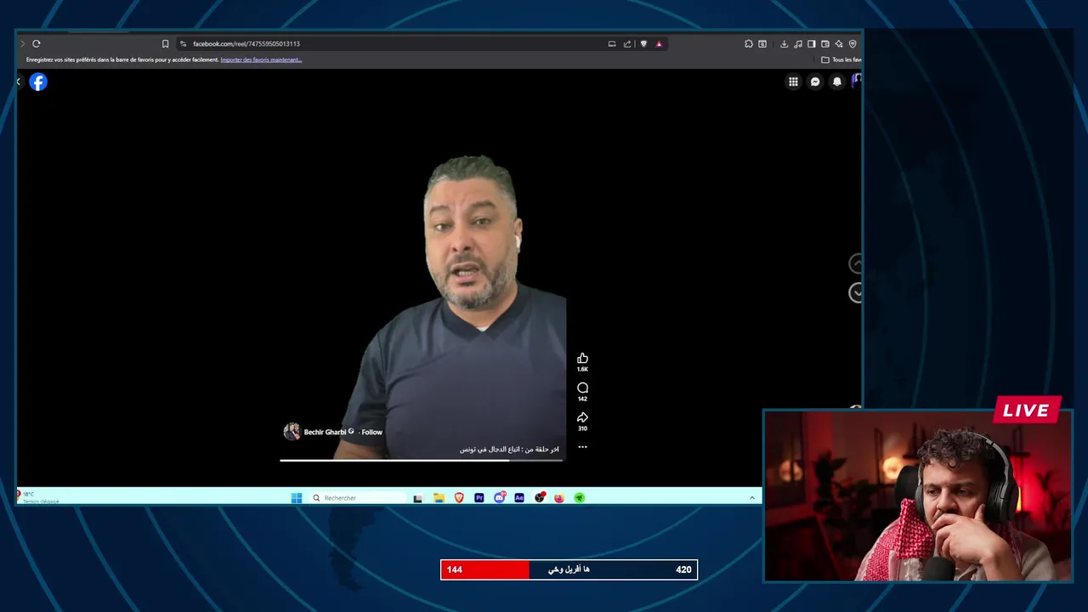Open Premiere Pro from taskbar
The width and height of the screenshot is (1088, 612).
tap(479, 498)
